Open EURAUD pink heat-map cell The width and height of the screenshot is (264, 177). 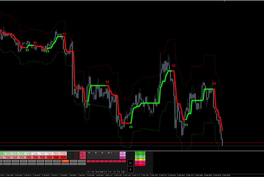pyautogui.click(x=8, y=157)
